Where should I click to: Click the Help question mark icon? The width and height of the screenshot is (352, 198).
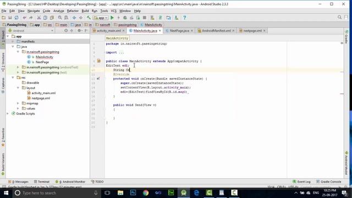185,18
